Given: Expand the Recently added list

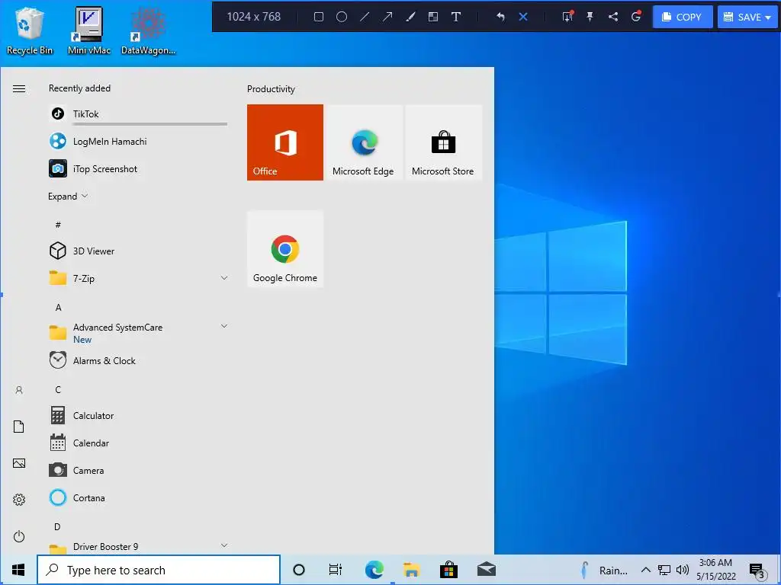Looking at the screenshot, I should coord(68,196).
